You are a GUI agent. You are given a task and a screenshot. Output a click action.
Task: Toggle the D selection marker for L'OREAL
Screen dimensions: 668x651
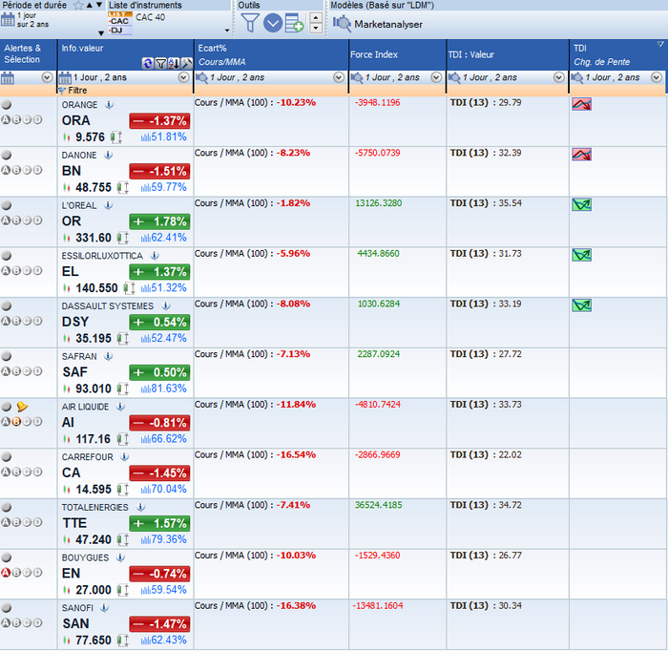pyautogui.click(x=37, y=220)
